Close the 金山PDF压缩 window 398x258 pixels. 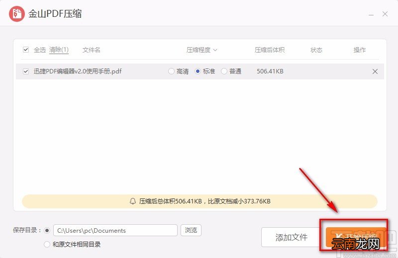click(385, 14)
